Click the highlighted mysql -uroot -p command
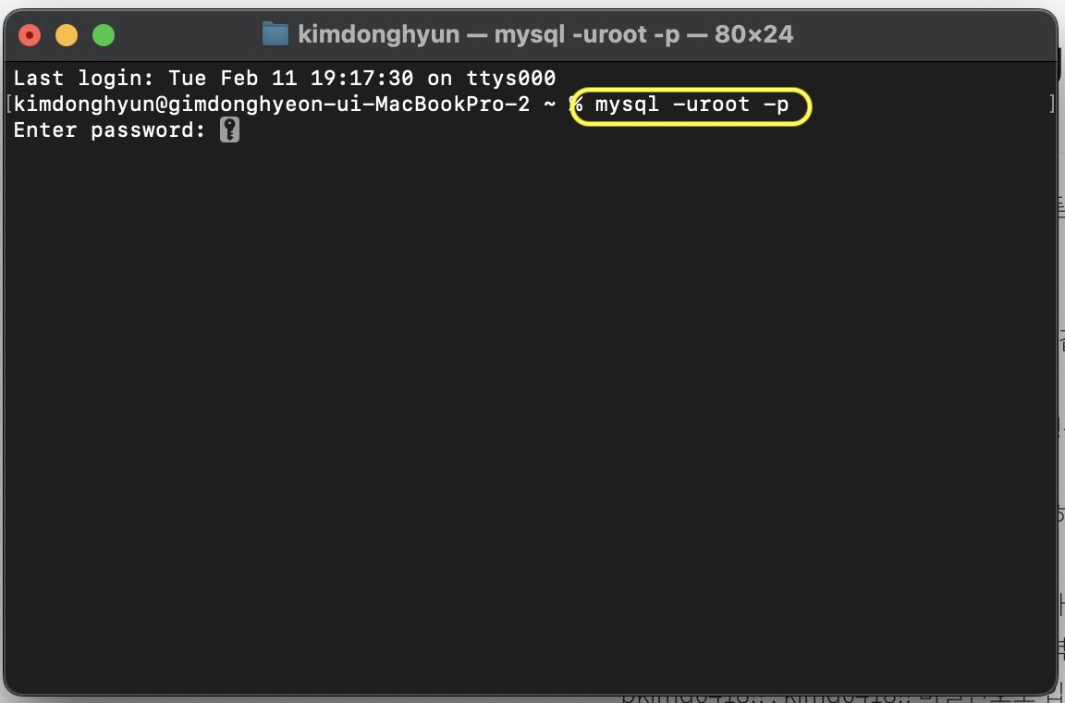The height and width of the screenshot is (703, 1065). [692, 105]
